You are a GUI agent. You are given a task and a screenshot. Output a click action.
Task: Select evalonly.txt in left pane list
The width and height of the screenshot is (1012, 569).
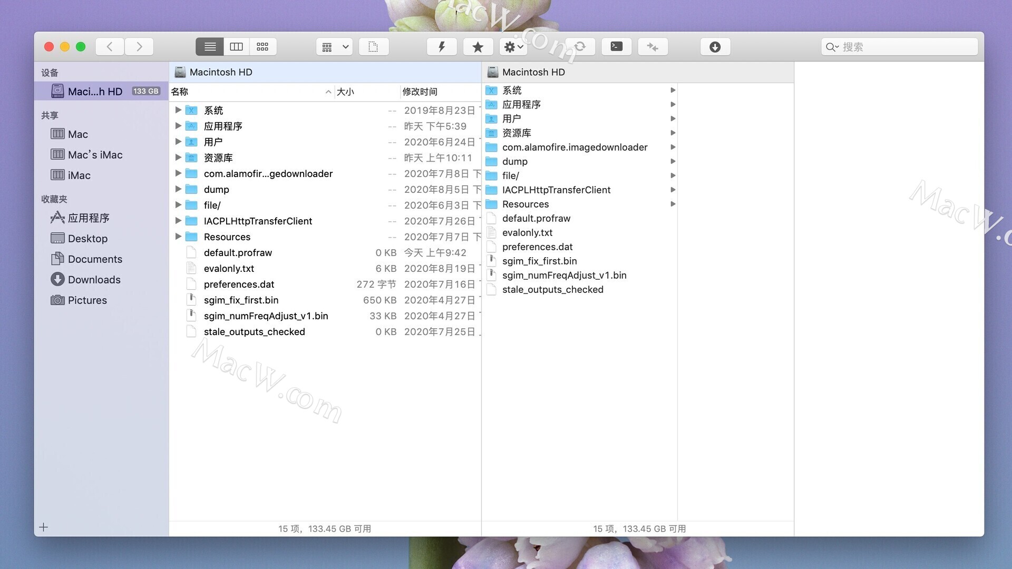[x=325, y=269]
